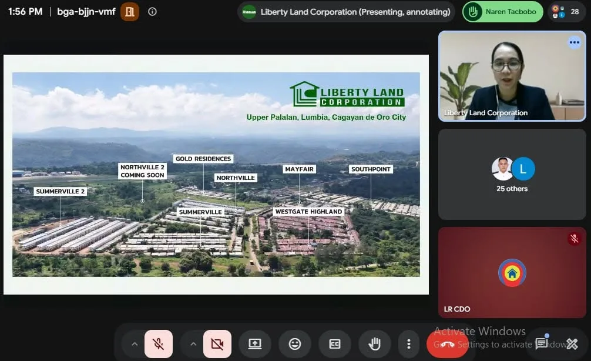Click the 1:56 PM time text

25,12
